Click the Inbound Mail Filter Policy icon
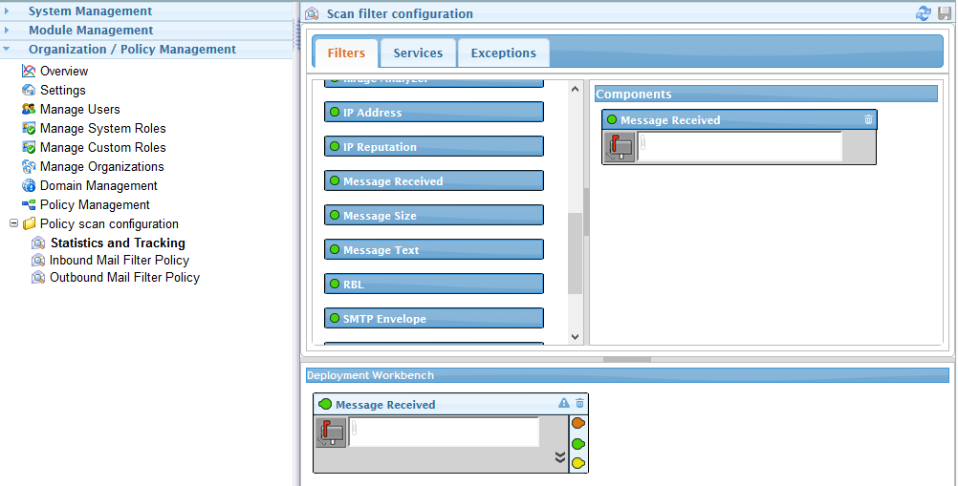Image resolution: width=958 pixels, height=486 pixels. click(38, 261)
